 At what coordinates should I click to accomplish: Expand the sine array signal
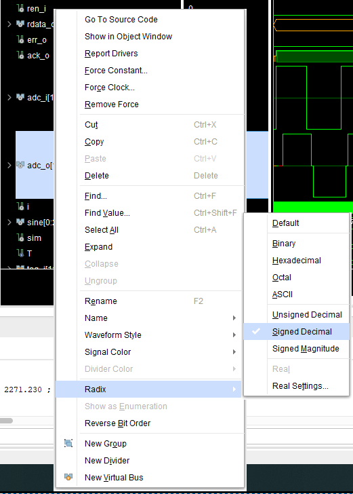pyautogui.click(x=9, y=222)
